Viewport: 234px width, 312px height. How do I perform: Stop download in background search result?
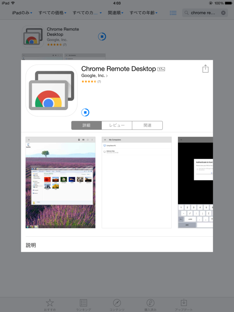click(102, 37)
